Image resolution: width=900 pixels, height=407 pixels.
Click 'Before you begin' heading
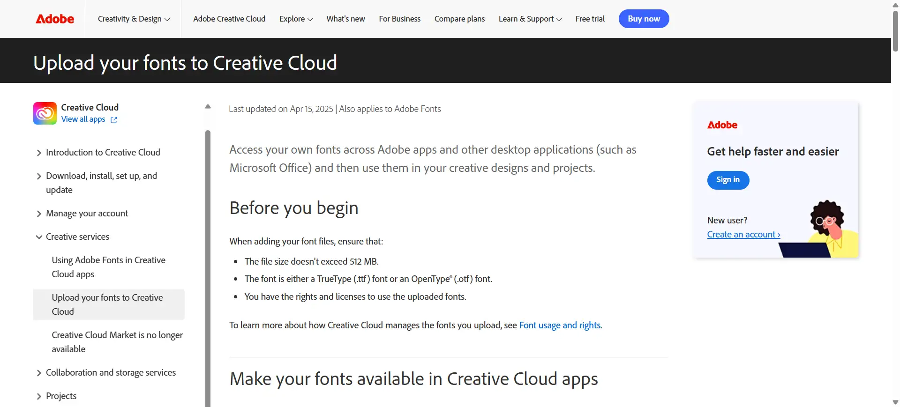[294, 208]
